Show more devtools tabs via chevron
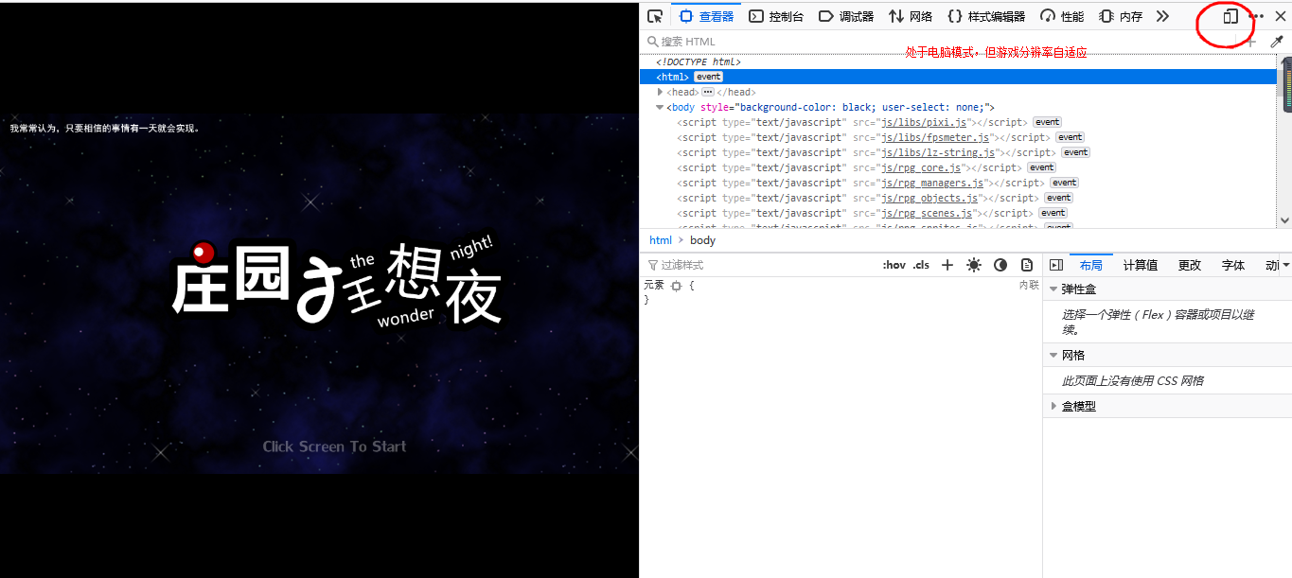1292x578 pixels. click(1162, 16)
